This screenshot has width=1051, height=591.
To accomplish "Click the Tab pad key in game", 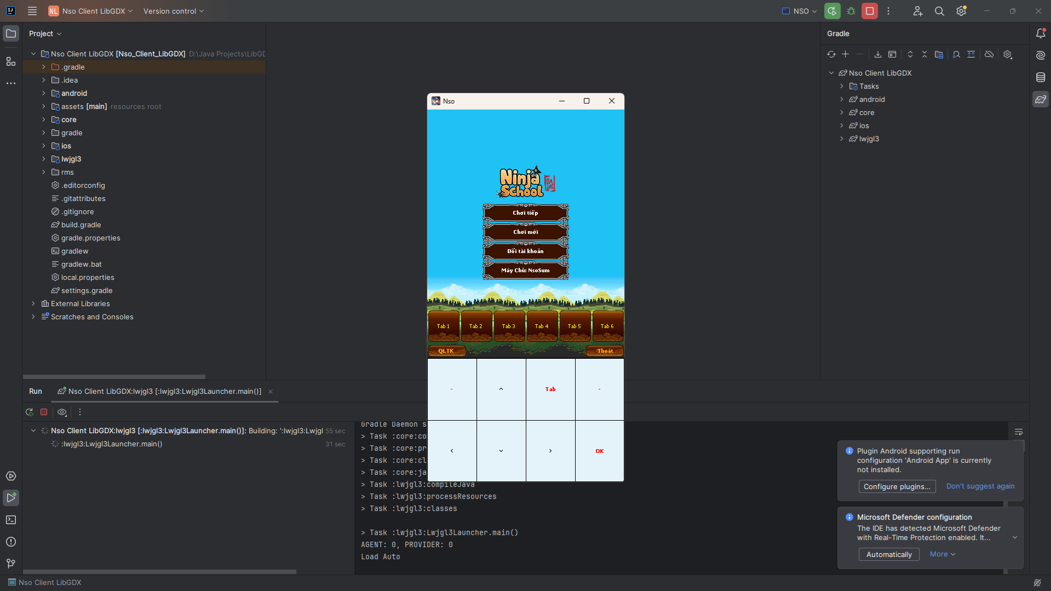I will point(550,389).
